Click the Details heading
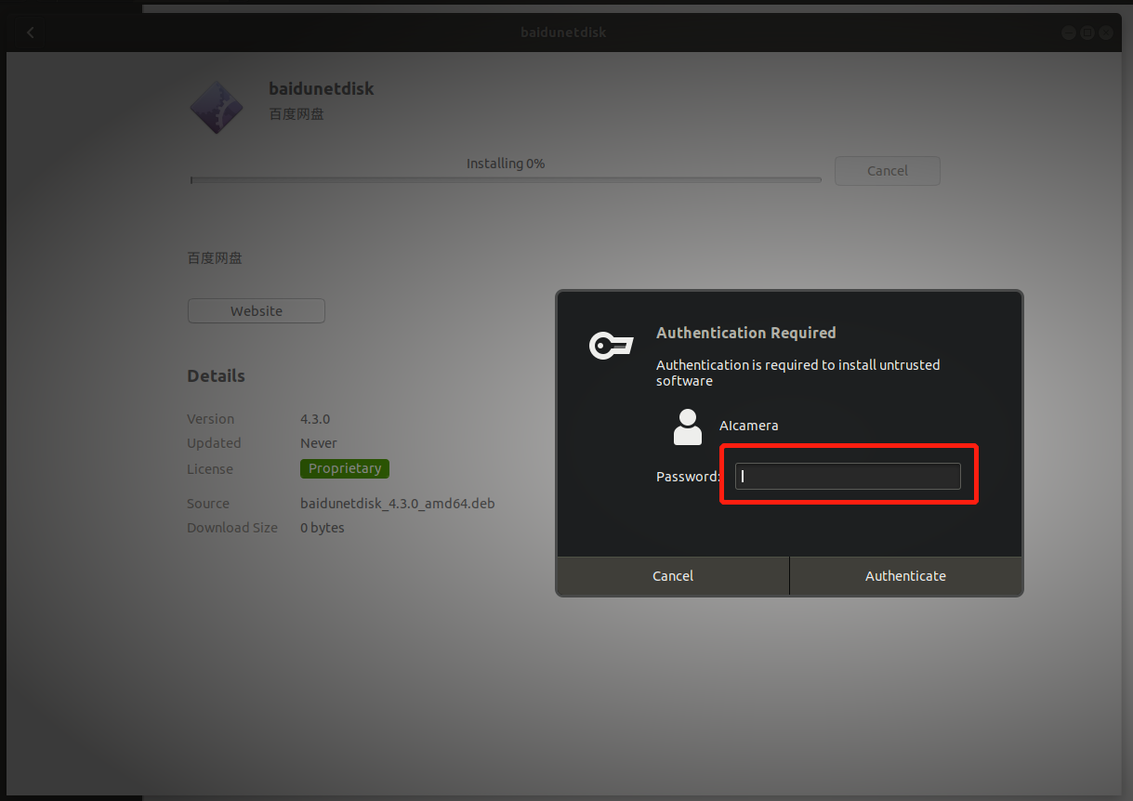The image size is (1133, 801). (x=216, y=376)
